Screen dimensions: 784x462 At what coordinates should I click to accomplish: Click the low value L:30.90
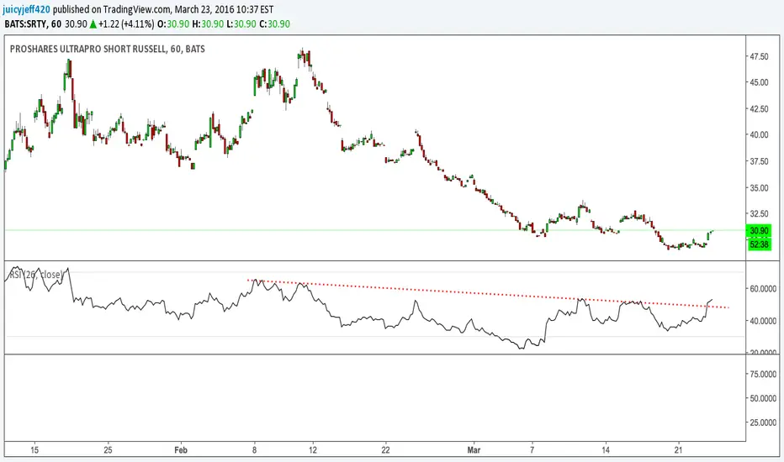(x=241, y=24)
